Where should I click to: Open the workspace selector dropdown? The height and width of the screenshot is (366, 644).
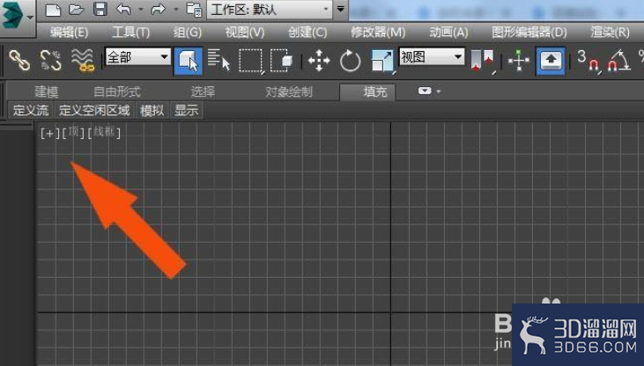click(x=270, y=10)
